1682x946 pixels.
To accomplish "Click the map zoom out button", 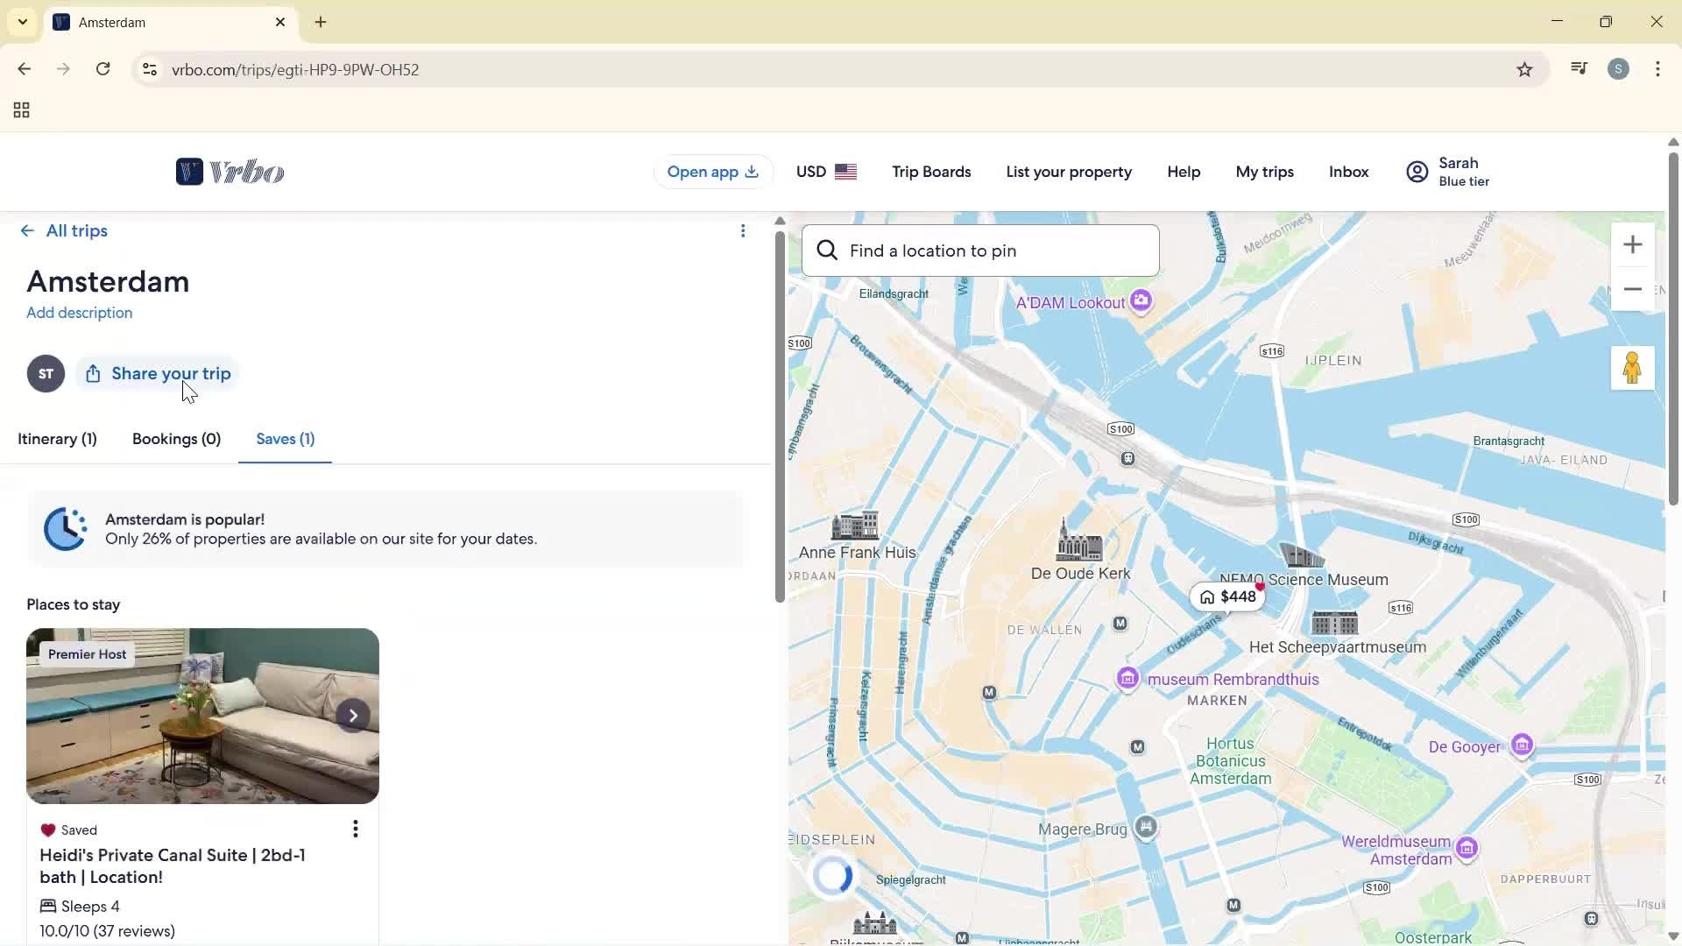I will pos(1633,289).
